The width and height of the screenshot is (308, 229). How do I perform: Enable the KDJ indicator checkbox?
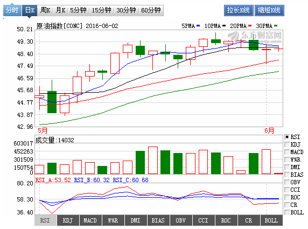(x=287, y=144)
